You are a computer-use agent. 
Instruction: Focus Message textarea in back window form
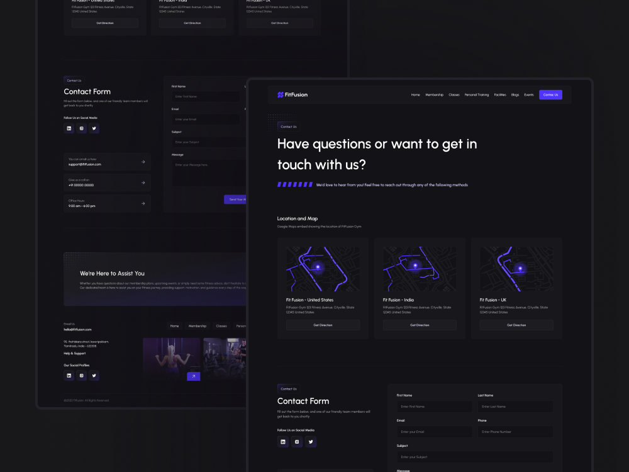tap(209, 173)
